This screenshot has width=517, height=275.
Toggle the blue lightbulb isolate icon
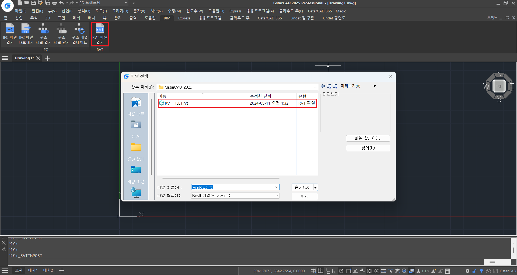tap(481, 271)
